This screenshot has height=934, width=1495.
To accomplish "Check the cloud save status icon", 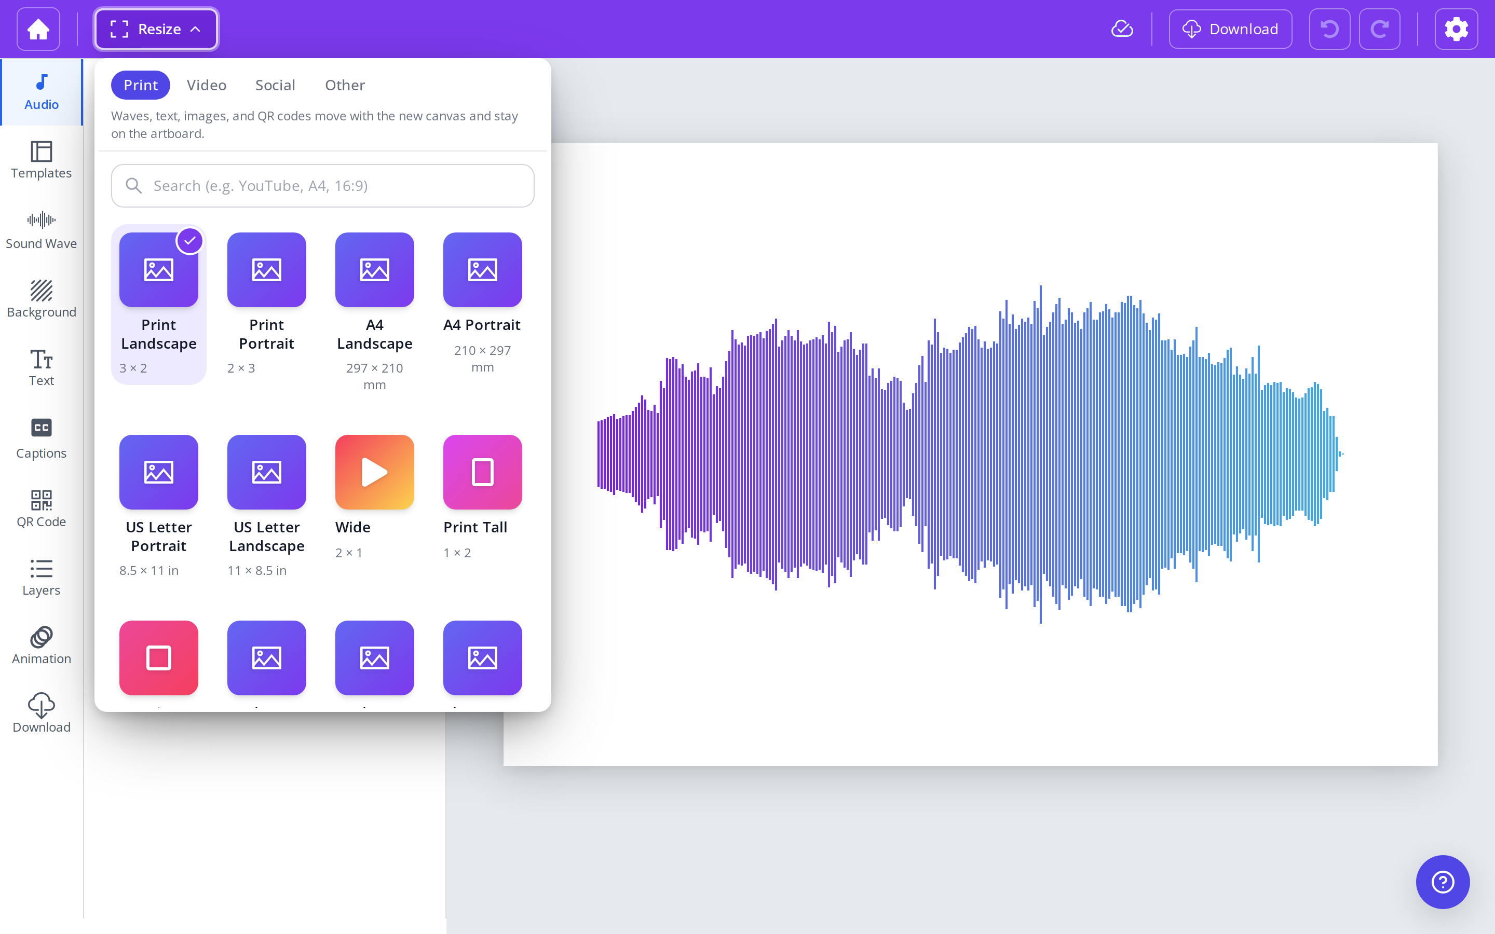I will pyautogui.click(x=1122, y=29).
